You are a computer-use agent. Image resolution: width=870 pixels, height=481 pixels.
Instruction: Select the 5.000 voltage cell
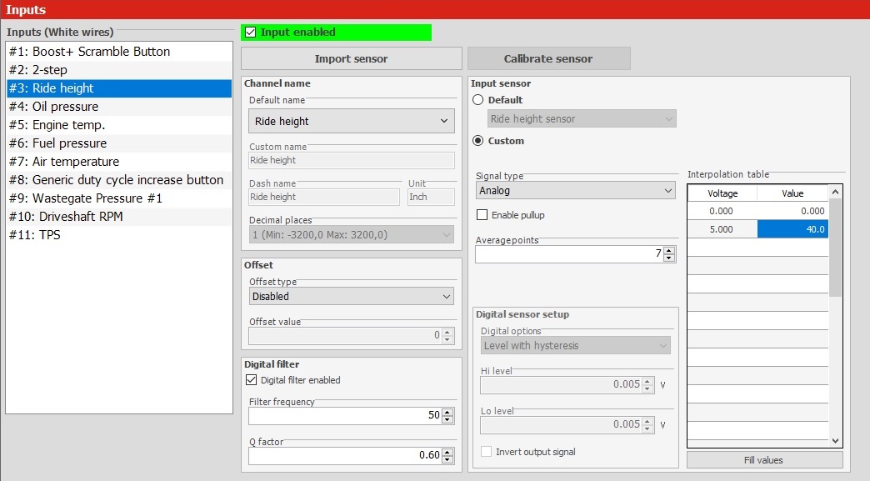[x=722, y=229]
